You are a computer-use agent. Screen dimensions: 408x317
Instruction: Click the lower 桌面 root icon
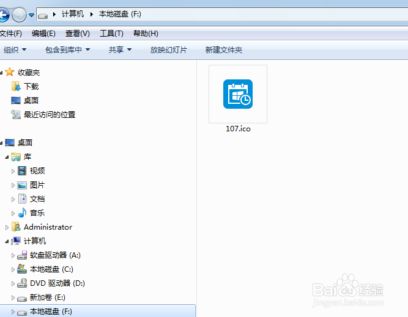10,142
